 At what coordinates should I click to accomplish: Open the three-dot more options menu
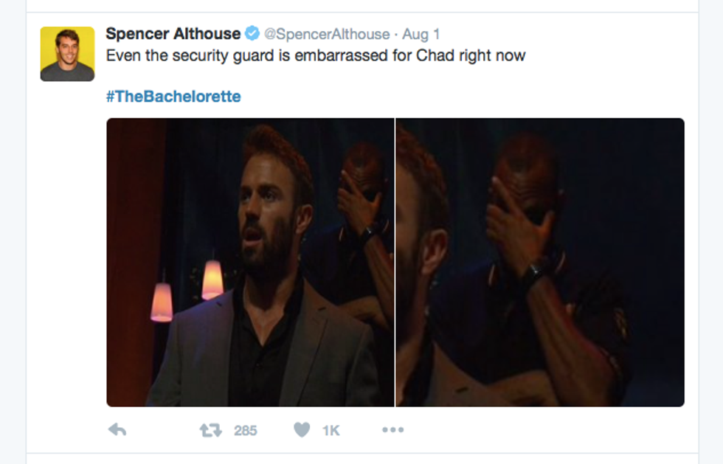392,430
